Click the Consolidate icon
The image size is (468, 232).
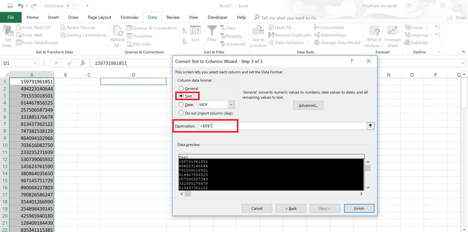point(317,28)
